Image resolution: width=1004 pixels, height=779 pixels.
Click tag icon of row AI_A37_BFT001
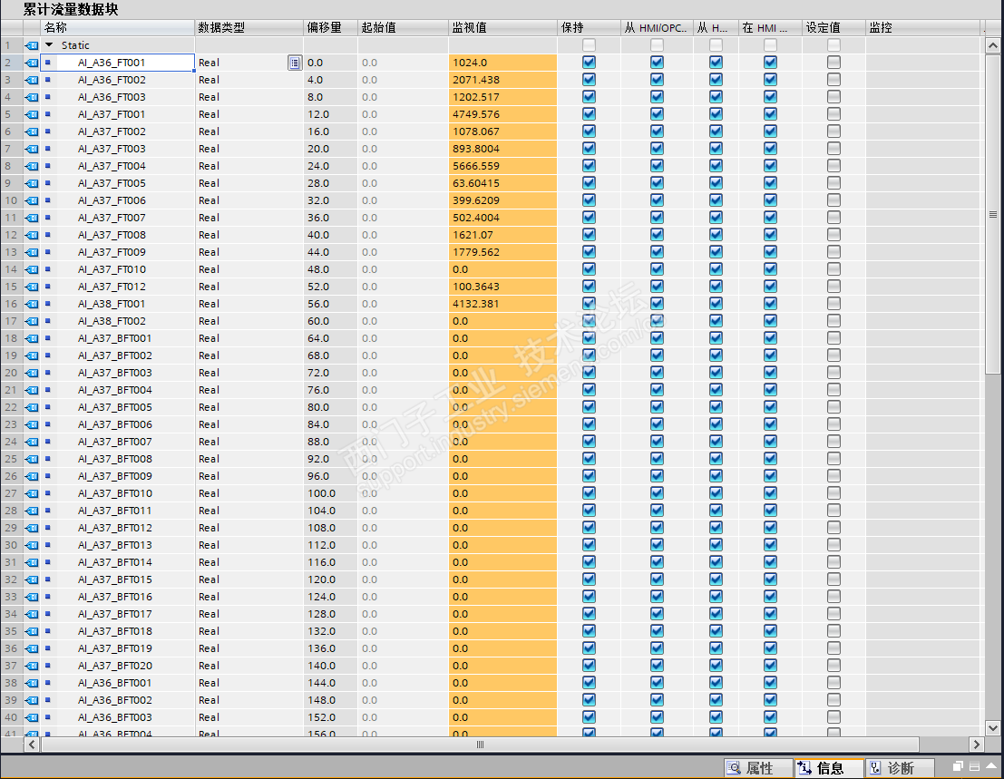coord(32,338)
